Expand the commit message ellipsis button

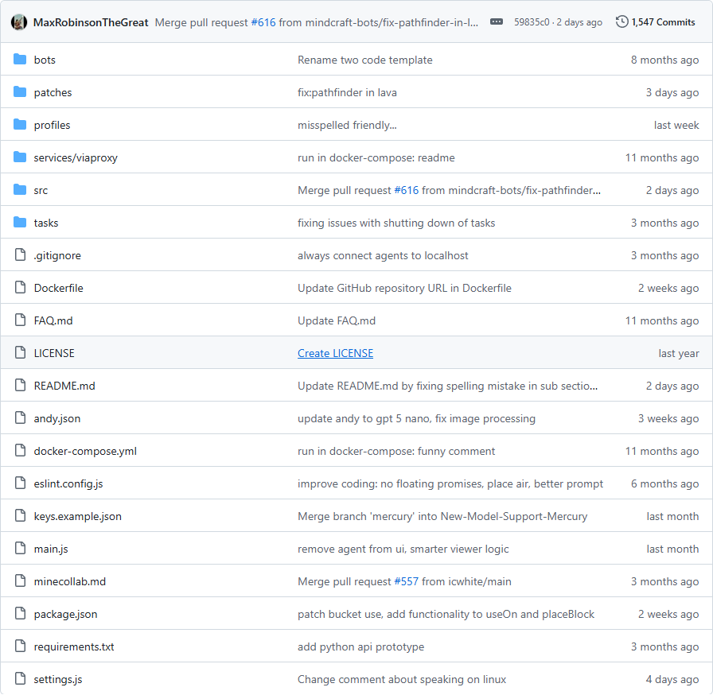click(497, 22)
